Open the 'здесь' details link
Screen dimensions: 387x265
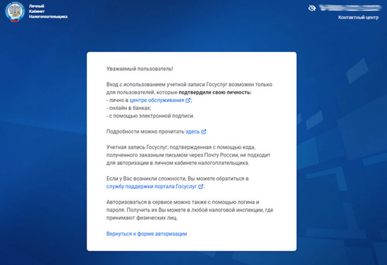click(192, 131)
